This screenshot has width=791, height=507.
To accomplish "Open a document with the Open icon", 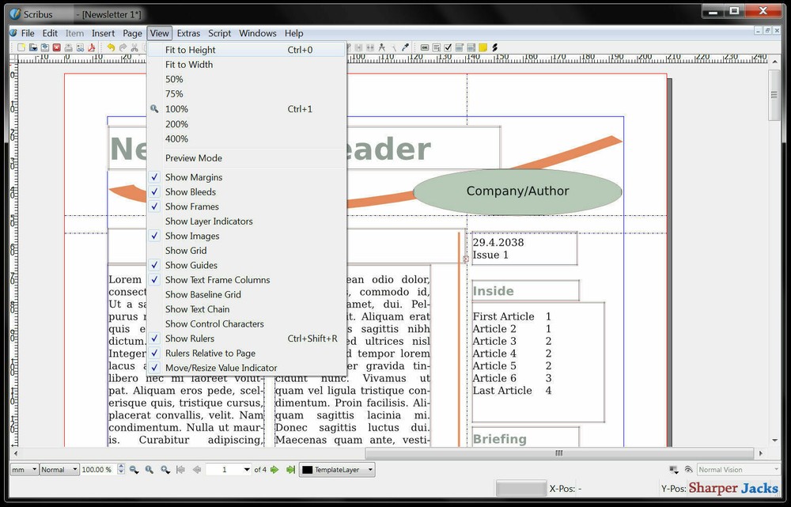I will pos(32,47).
